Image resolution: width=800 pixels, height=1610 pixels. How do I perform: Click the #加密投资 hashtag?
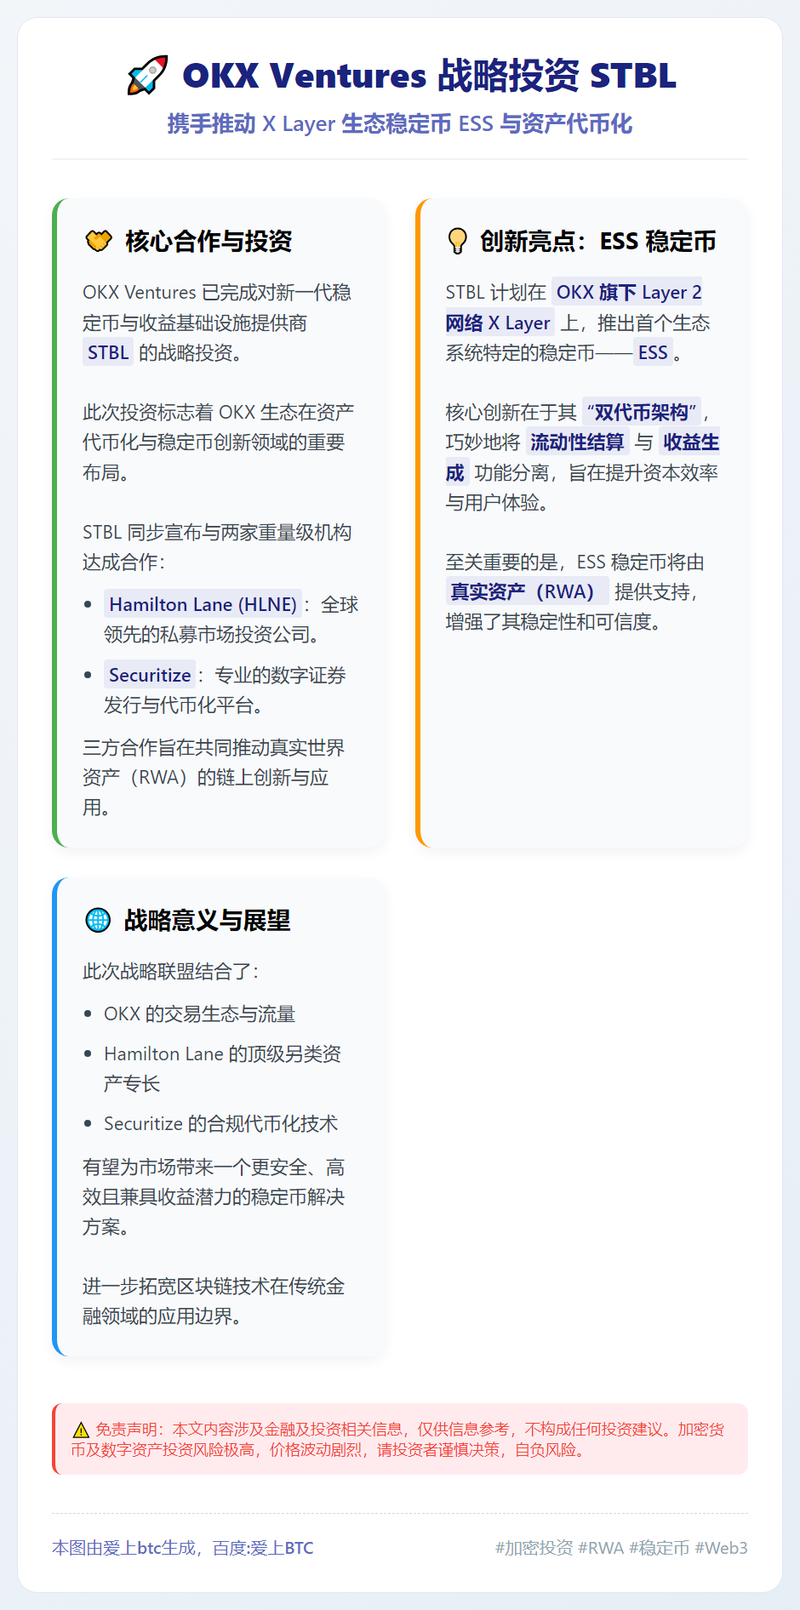pos(534,1548)
